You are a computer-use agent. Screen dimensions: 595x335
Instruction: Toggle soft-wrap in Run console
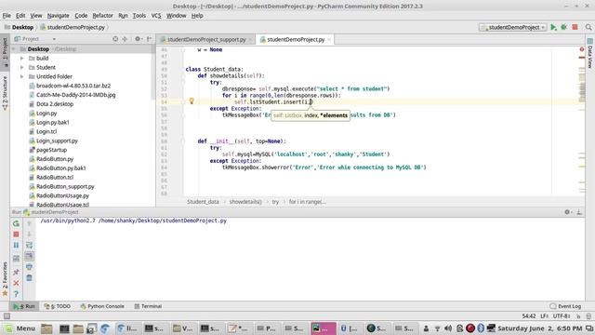(x=29, y=246)
